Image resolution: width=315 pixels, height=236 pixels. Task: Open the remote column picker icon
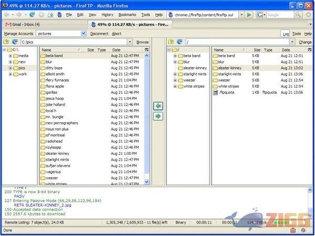point(310,50)
